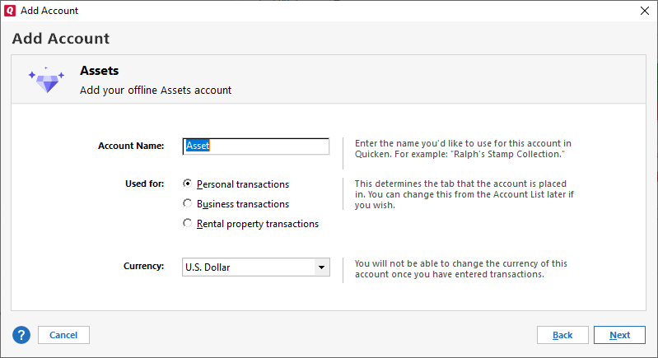Click into the Account Name text field
The image size is (658, 358).
pos(255,146)
